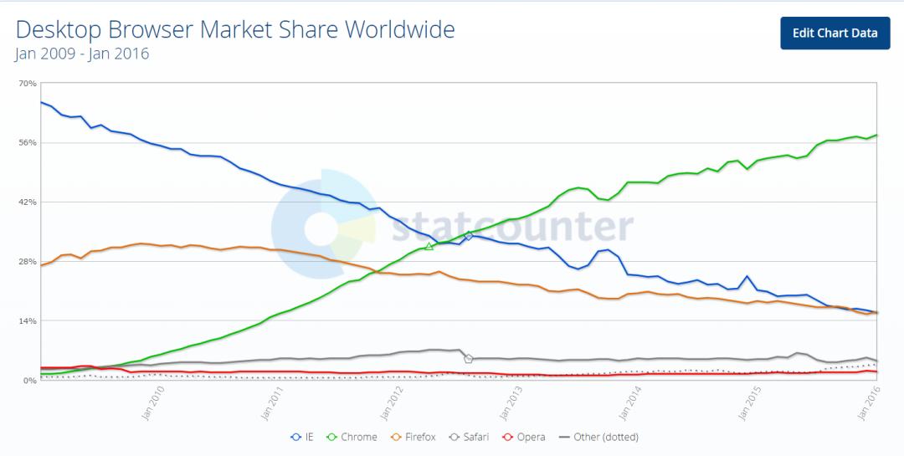904x456 pixels.
Task: Hide Safari series using gray legend marker
Action: [x=455, y=438]
